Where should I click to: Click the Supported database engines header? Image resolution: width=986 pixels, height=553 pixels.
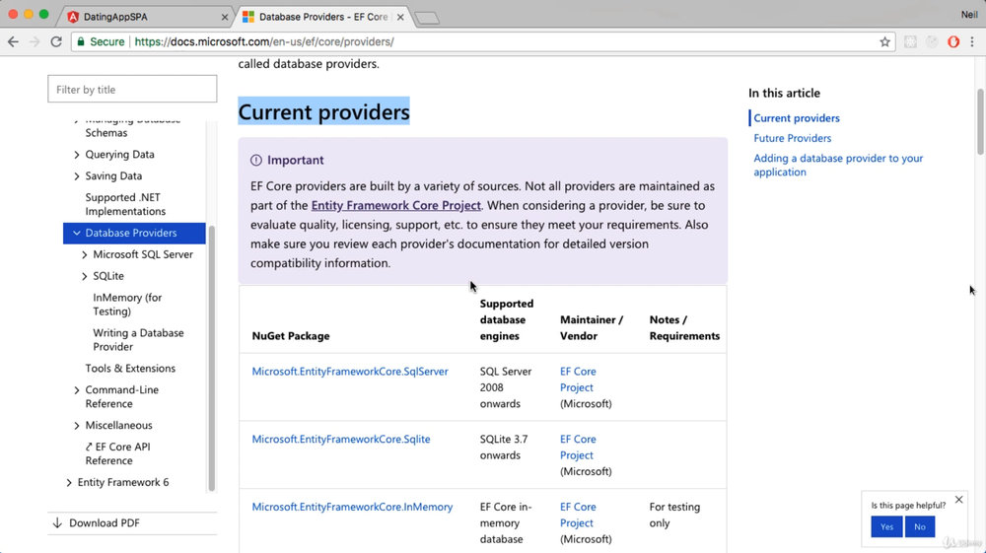pyautogui.click(x=506, y=319)
